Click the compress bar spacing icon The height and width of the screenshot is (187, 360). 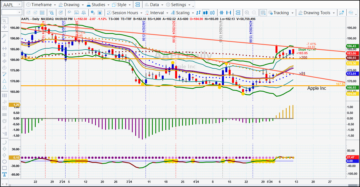pos(222,13)
